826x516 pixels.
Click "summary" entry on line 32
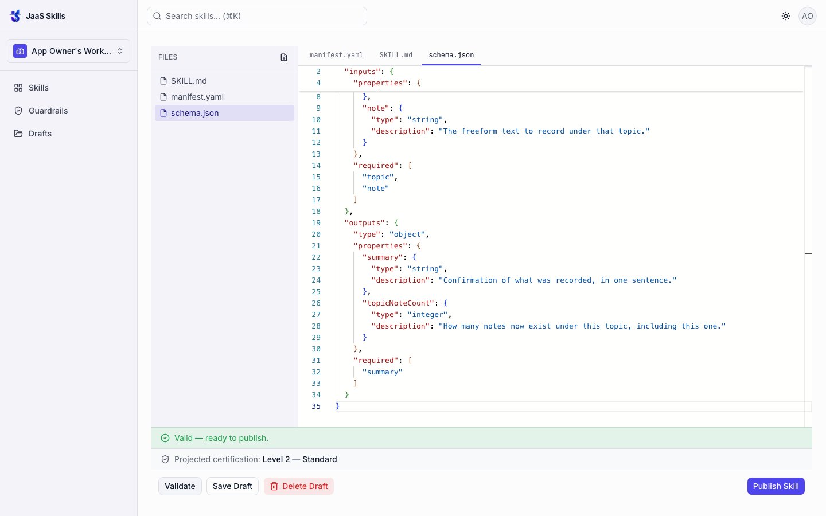click(x=383, y=372)
